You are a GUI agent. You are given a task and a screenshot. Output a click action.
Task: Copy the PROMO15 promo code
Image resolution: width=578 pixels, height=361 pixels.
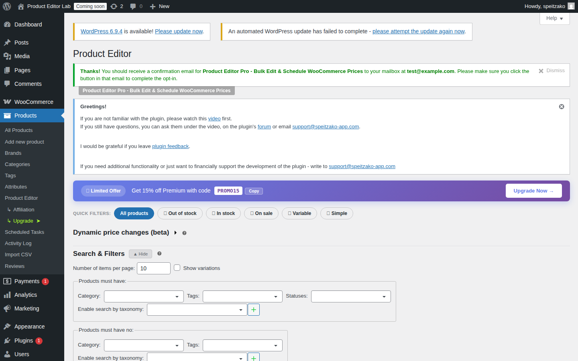(254, 191)
